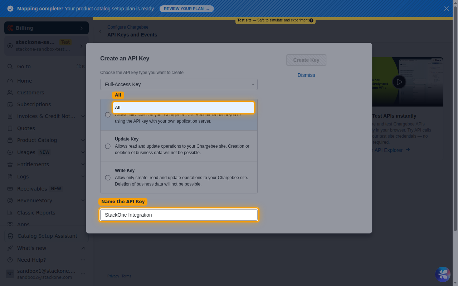
Task: Click Review Your Plan button in banner
Action: (186, 9)
